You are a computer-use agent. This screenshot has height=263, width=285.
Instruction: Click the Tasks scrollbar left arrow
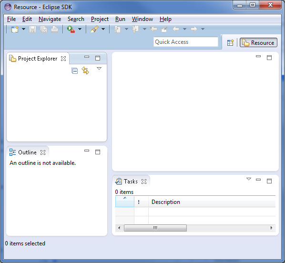pyautogui.click(x=119, y=228)
